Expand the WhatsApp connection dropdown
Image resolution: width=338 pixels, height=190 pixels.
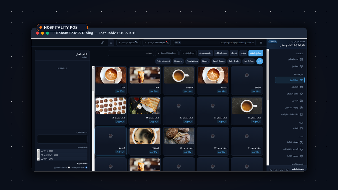click(x=157, y=43)
